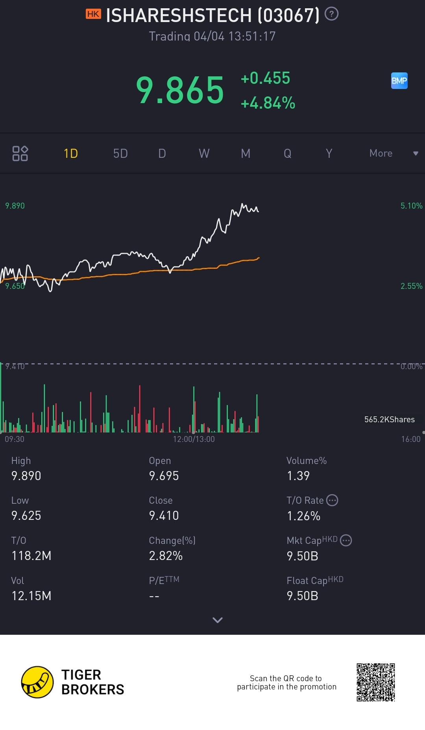The height and width of the screenshot is (730, 425).
Task: Scan the promotion QR code image
Action: coord(375,682)
